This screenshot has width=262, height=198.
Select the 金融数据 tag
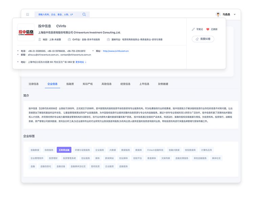(35, 150)
